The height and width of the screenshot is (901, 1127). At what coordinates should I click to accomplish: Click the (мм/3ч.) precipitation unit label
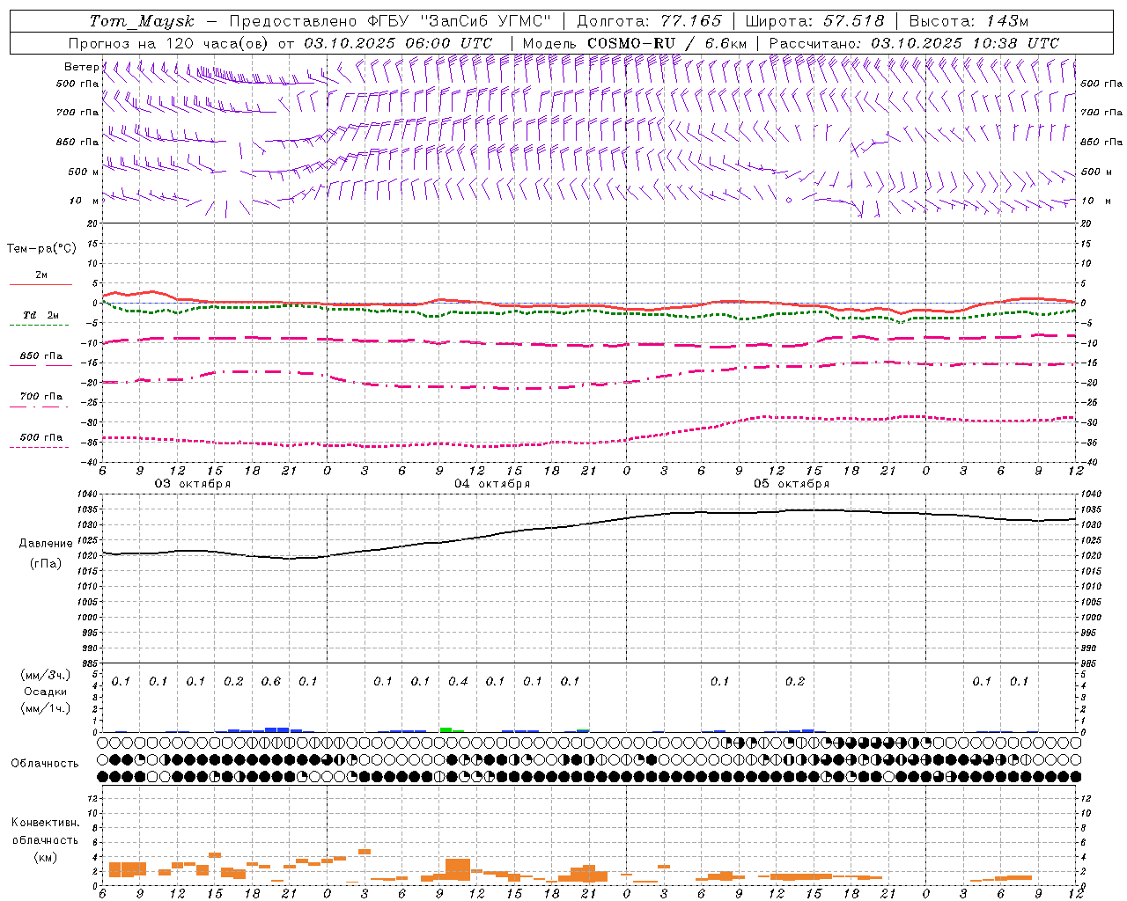(45, 675)
